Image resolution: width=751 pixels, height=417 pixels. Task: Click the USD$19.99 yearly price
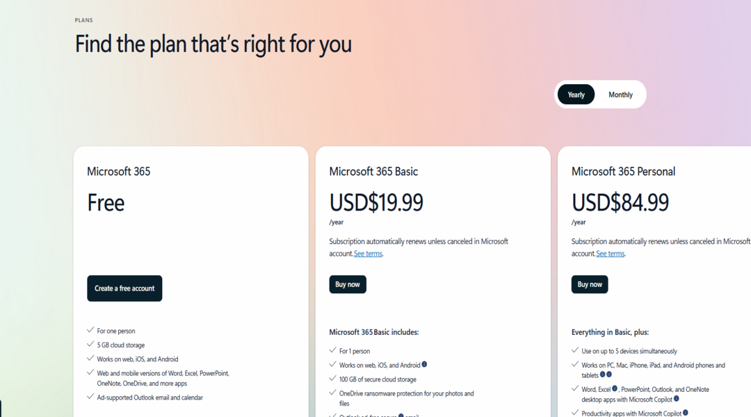376,202
